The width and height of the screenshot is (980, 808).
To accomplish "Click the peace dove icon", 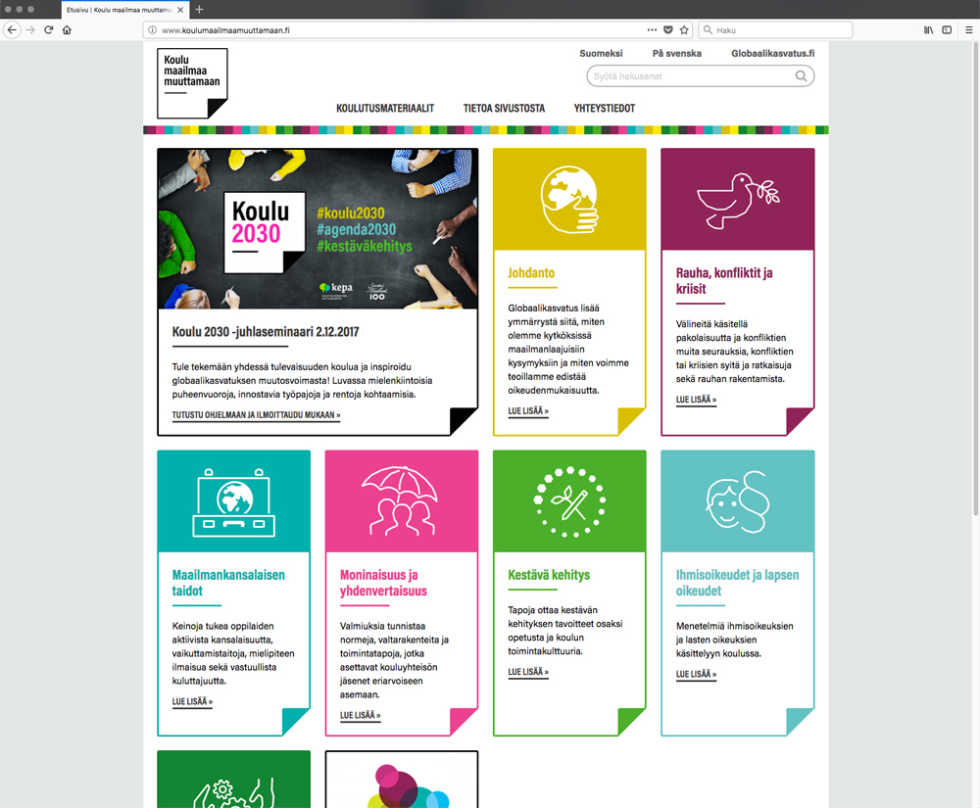I will [x=738, y=200].
